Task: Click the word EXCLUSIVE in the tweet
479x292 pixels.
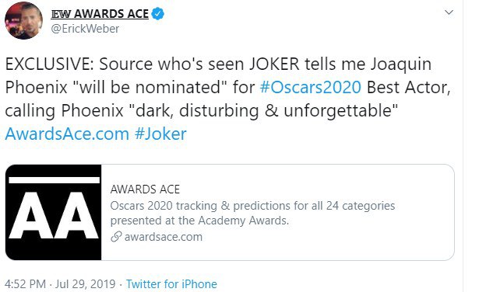Action: tap(50, 64)
